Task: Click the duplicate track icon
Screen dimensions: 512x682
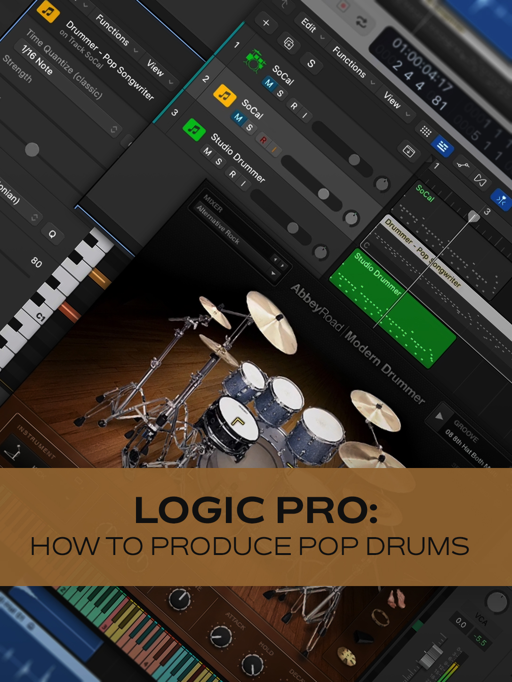Action: coord(288,44)
